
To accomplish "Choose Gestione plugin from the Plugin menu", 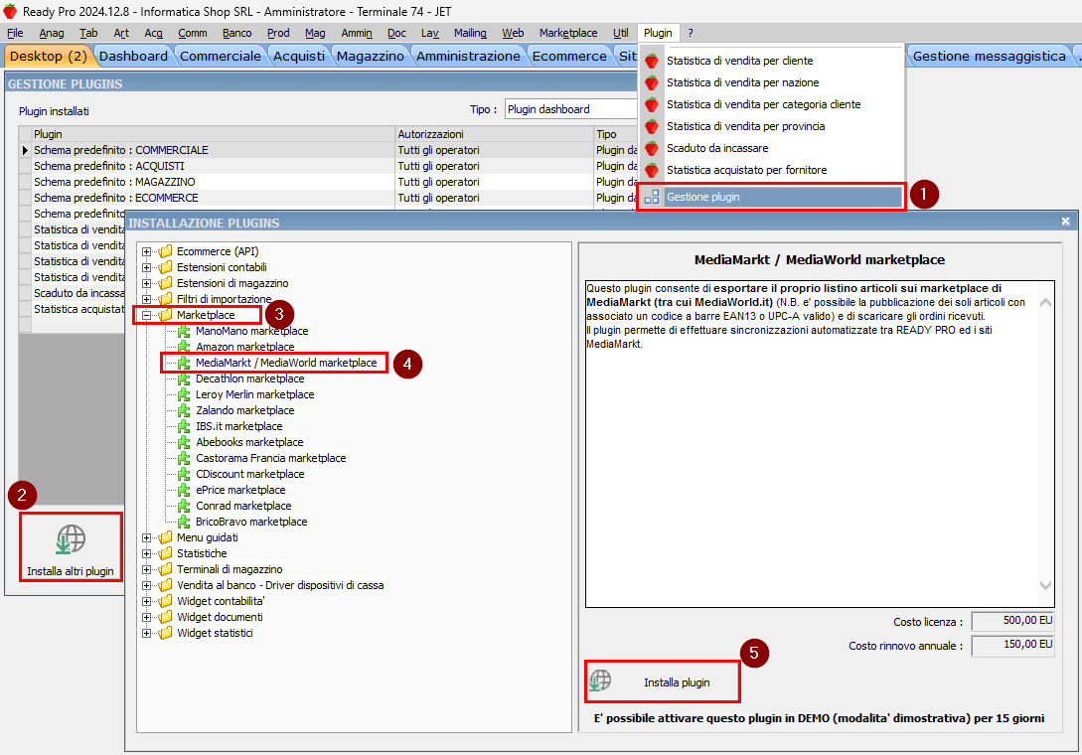I will pos(771,197).
